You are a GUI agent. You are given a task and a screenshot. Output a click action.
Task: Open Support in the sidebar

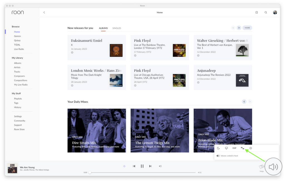(18, 125)
